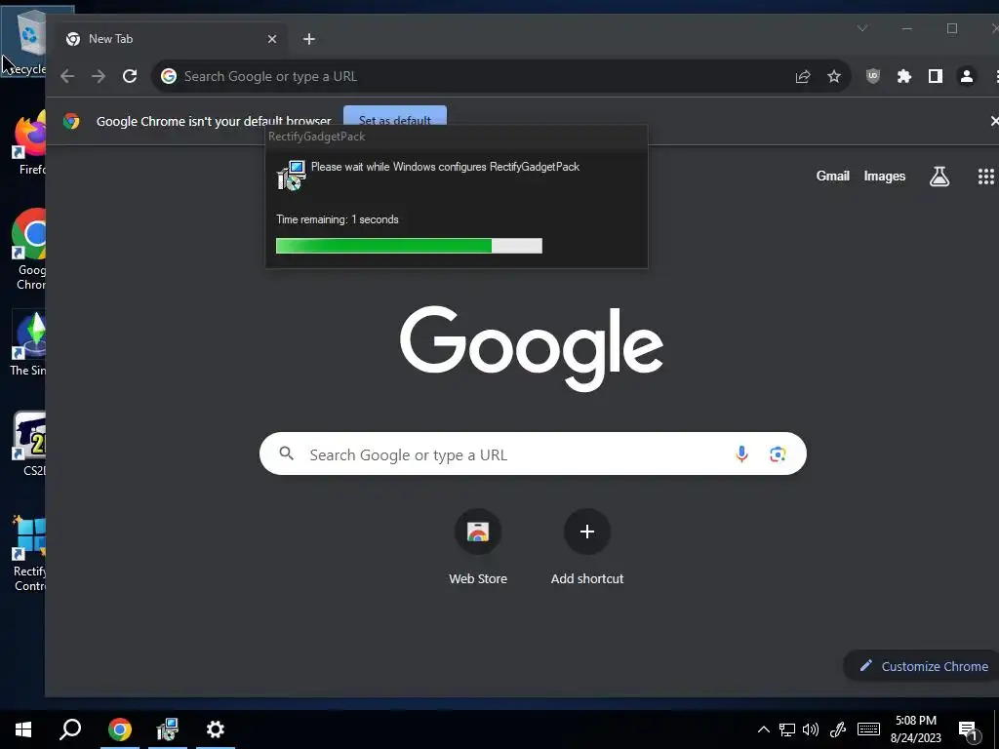The height and width of the screenshot is (749, 999).
Task: Open the Extensions puzzle piece menu
Action: [904, 76]
